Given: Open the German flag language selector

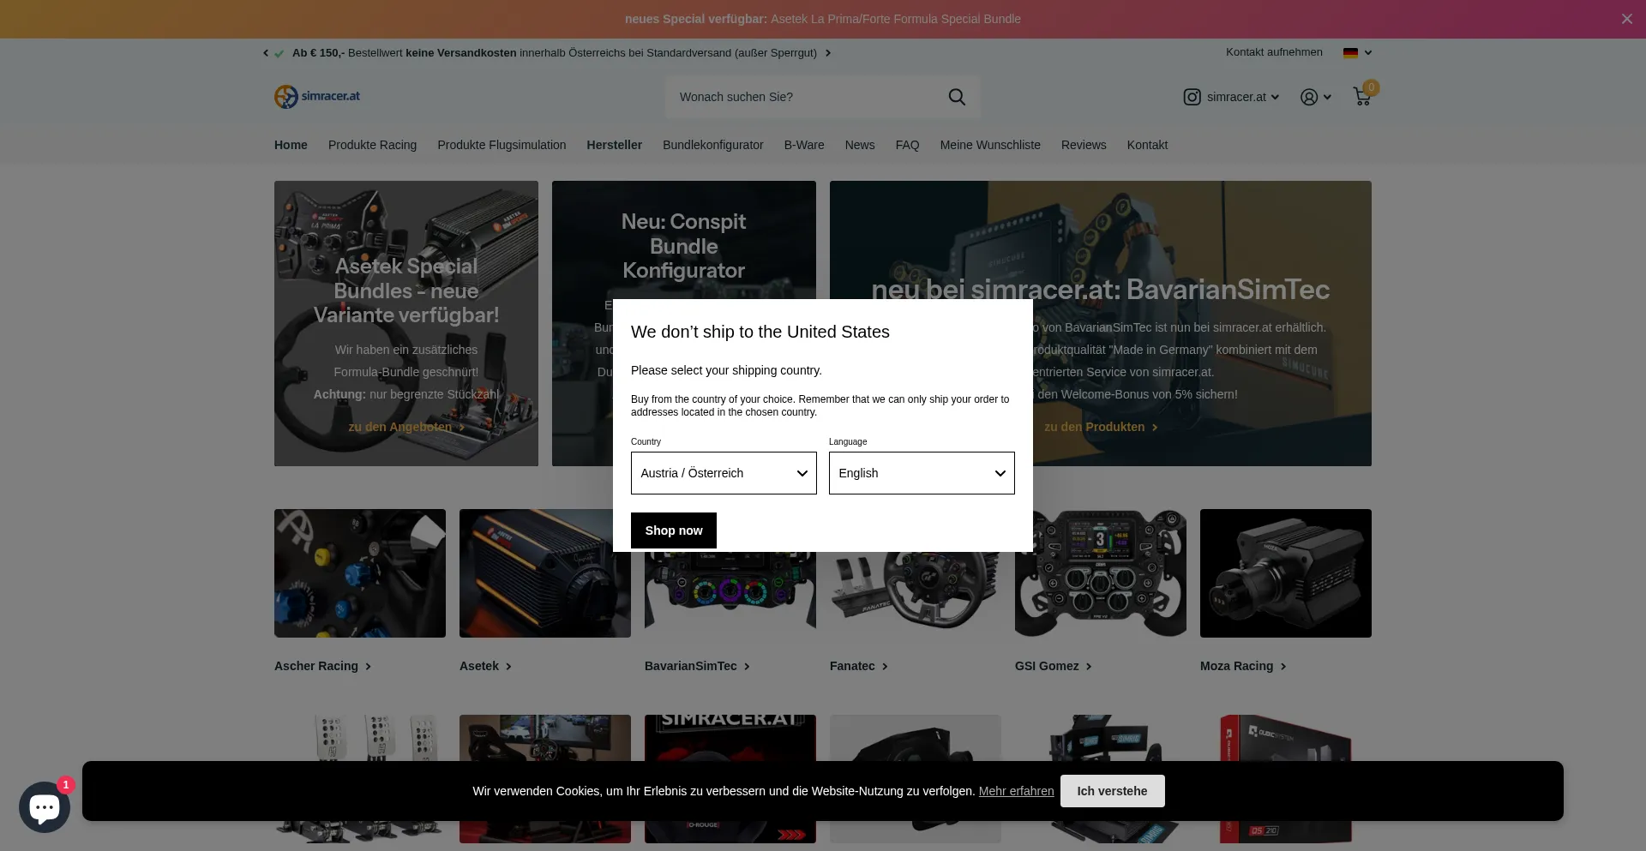Looking at the screenshot, I should tap(1357, 52).
